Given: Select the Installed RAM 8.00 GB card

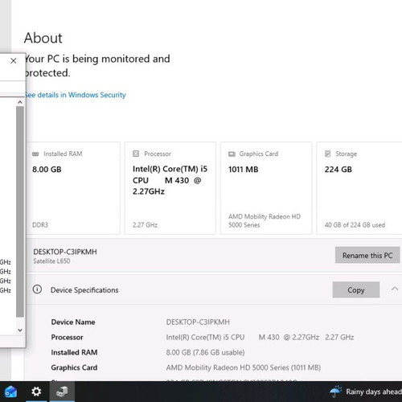Looking at the screenshot, I should 73,188.
